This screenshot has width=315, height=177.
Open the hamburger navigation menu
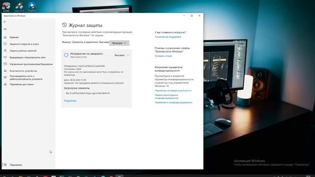click(x=5, y=29)
